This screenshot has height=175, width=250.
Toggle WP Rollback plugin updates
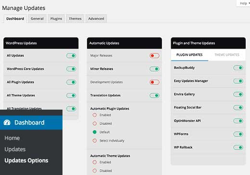pos(238,148)
